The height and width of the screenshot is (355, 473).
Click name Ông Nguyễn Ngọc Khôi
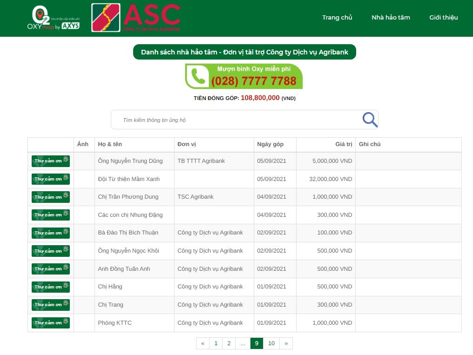click(128, 251)
